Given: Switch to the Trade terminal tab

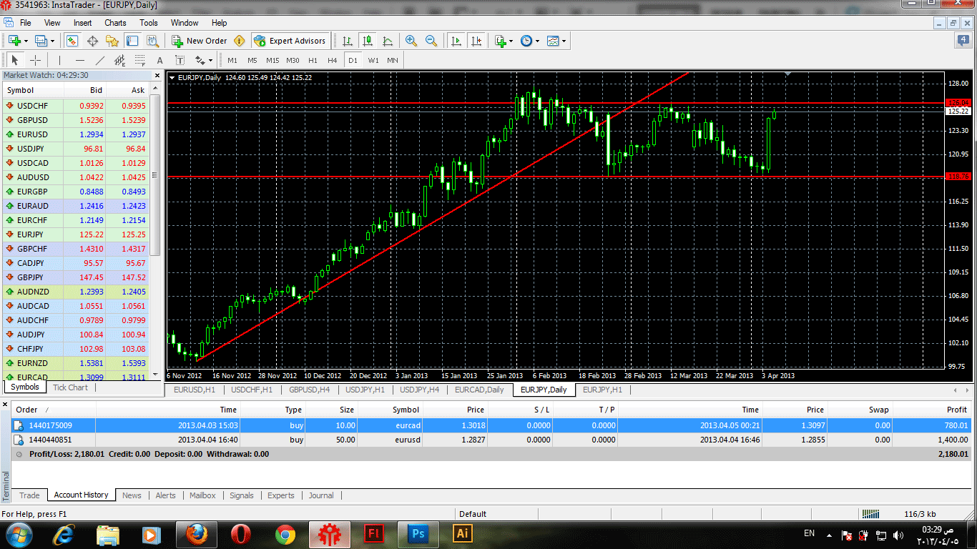Looking at the screenshot, I should [x=29, y=495].
